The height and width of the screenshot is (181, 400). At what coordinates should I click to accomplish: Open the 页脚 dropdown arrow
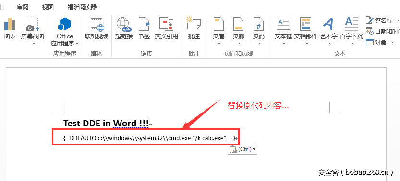(239, 44)
